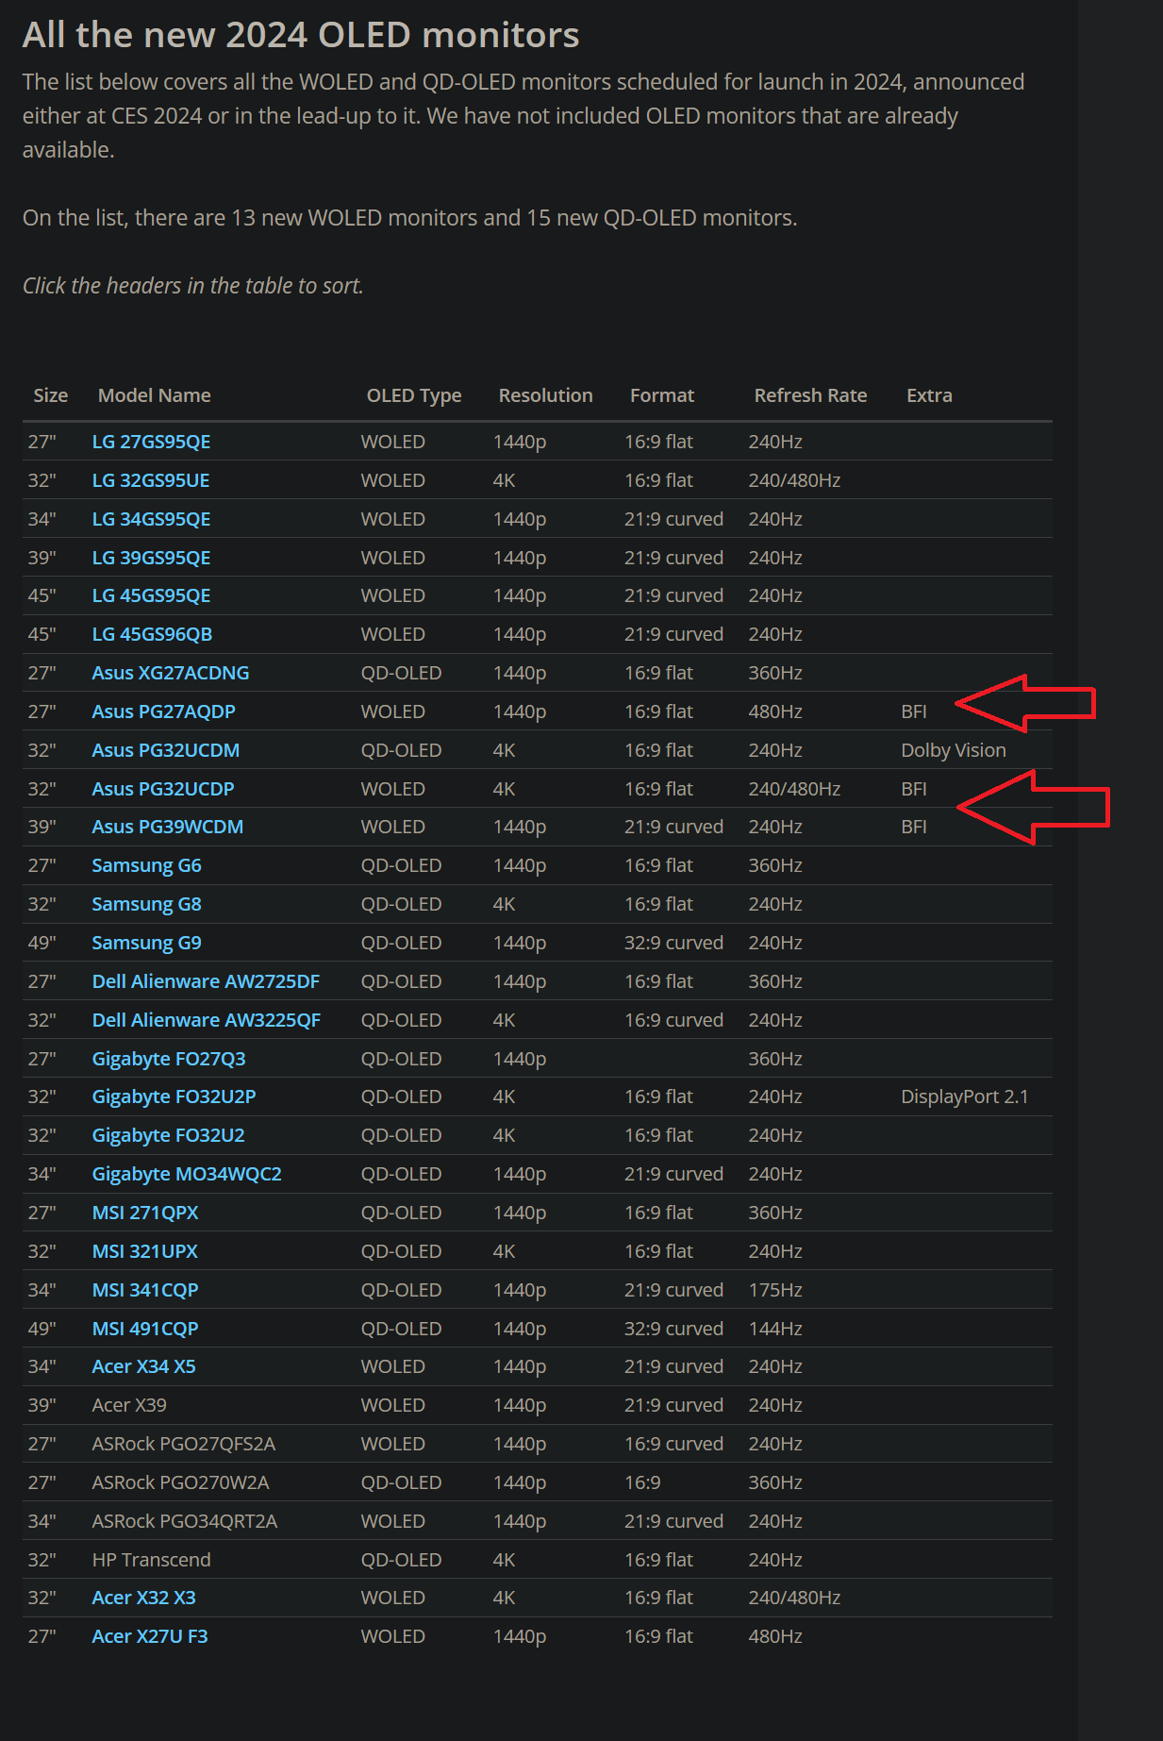Open the Gigabyte FO27Q3 link
Screen dimensions: 1163x1741
(x=169, y=1059)
